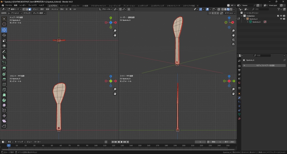Activate the Move tool

[4, 30]
